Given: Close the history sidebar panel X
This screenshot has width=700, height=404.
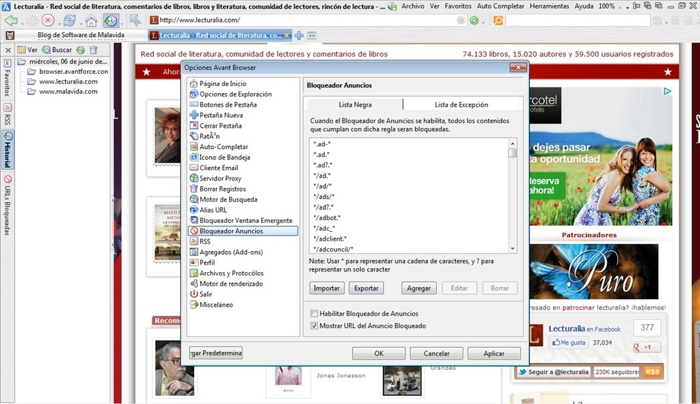Looking at the screenshot, I should (8, 50).
